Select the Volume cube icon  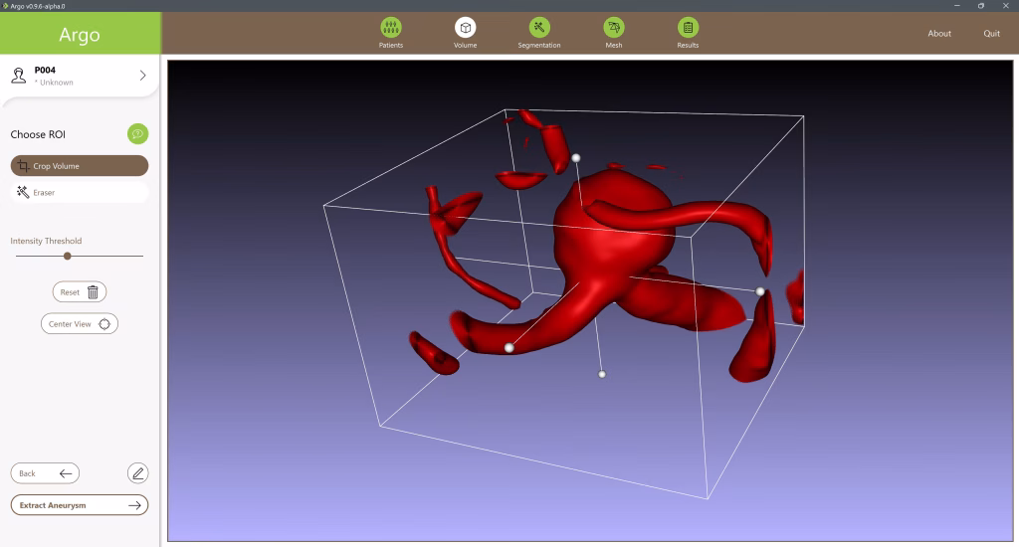point(465,28)
